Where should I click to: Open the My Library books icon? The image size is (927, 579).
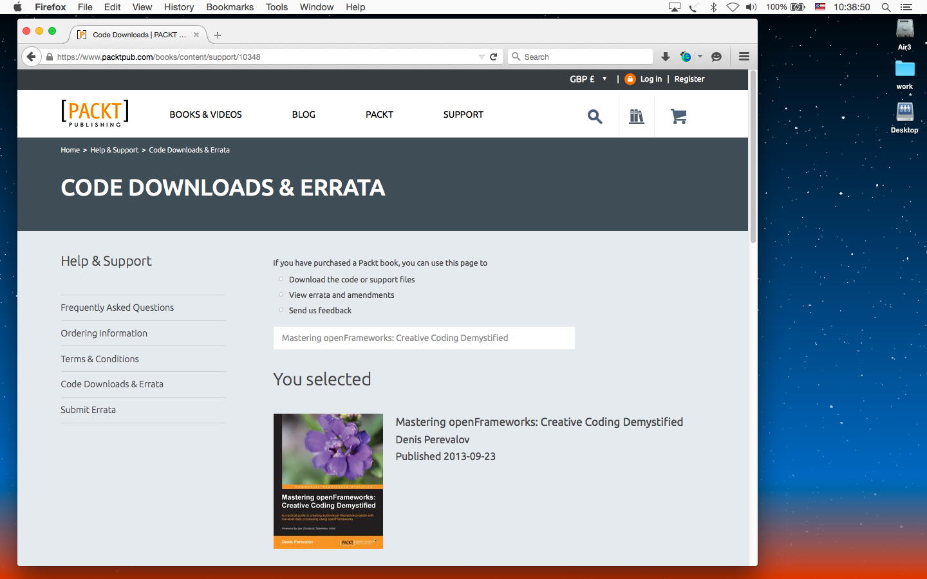click(637, 116)
